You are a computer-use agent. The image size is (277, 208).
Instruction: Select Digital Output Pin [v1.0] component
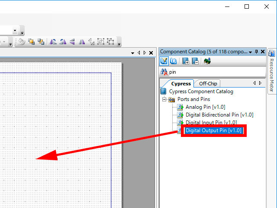click(213, 130)
